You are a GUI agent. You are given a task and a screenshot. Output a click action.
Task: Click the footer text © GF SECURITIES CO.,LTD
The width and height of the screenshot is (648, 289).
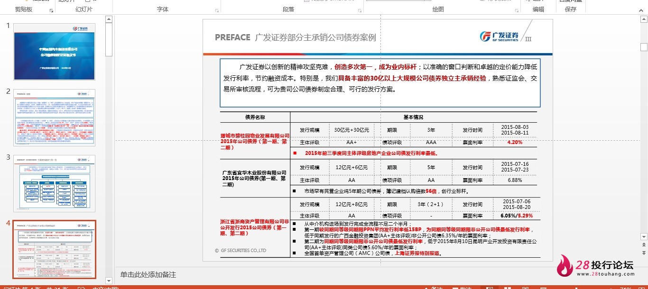pyautogui.click(x=241, y=251)
